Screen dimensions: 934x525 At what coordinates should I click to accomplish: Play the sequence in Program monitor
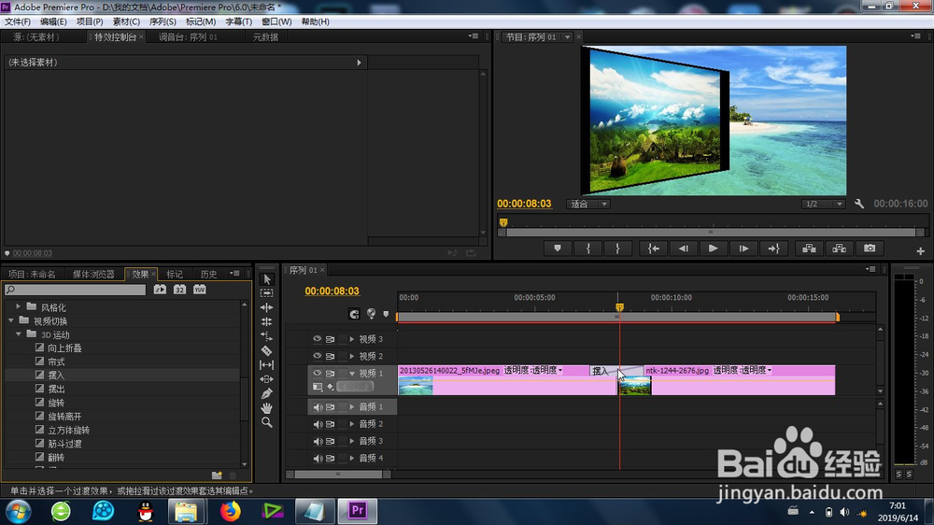click(713, 248)
